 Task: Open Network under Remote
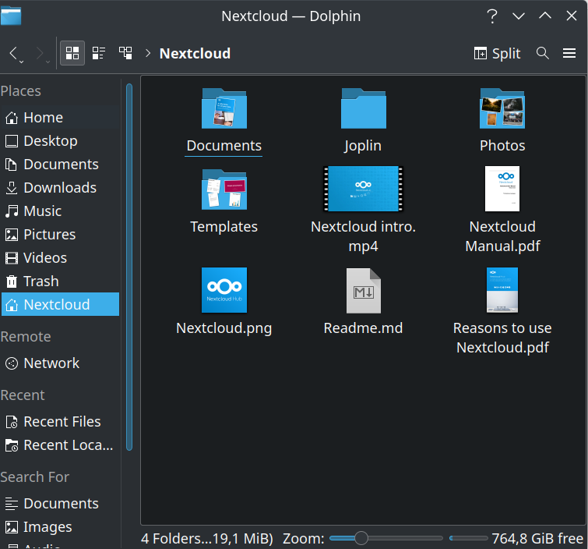click(60, 363)
